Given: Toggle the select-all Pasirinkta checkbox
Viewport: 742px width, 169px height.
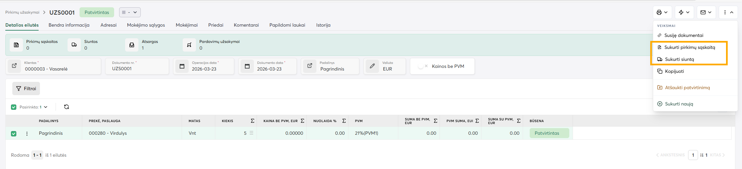Looking at the screenshot, I should [14, 107].
